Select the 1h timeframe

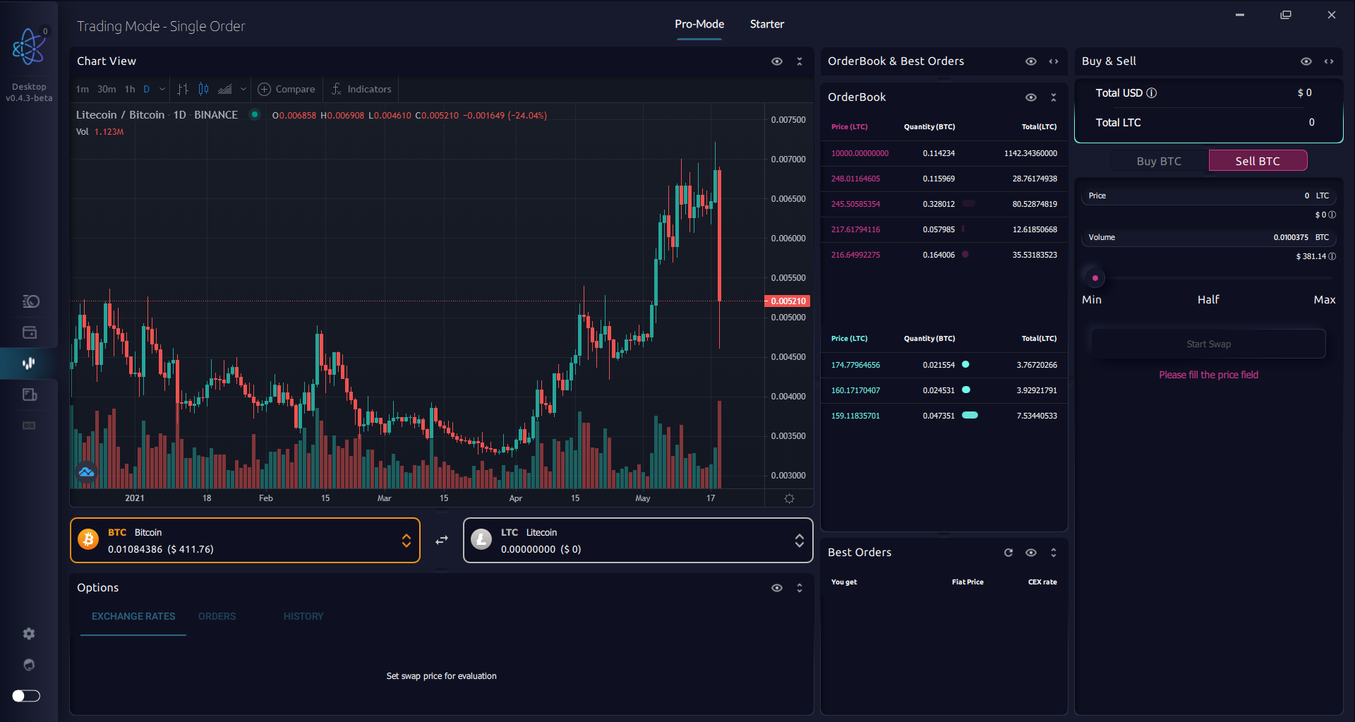(x=130, y=89)
